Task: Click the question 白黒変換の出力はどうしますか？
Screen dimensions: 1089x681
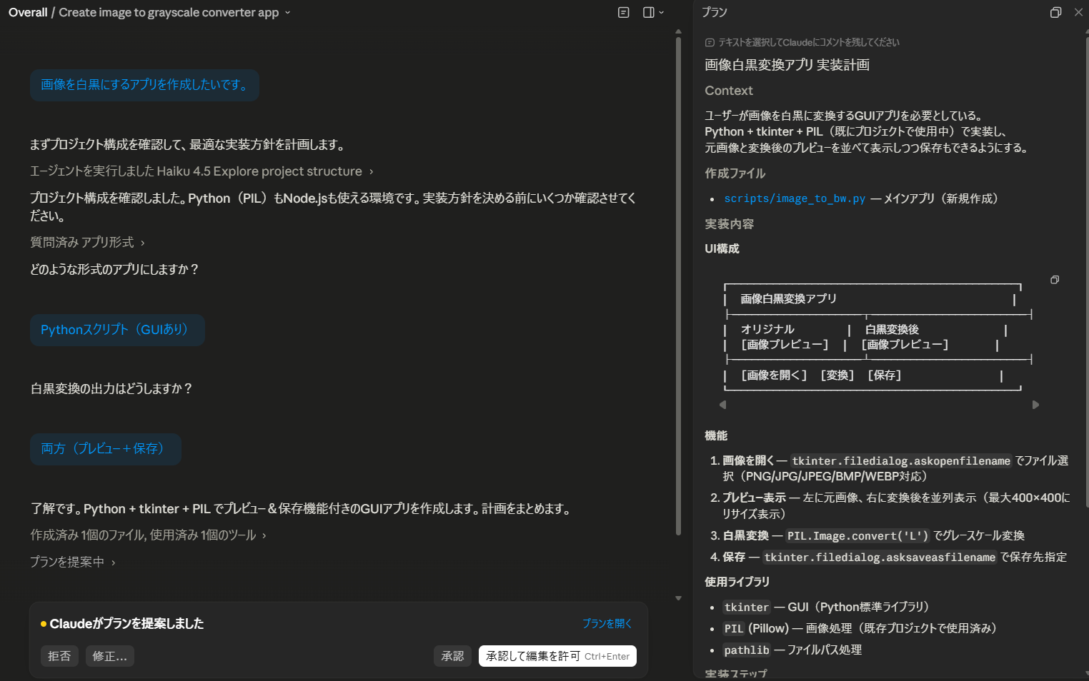Action: coord(111,389)
